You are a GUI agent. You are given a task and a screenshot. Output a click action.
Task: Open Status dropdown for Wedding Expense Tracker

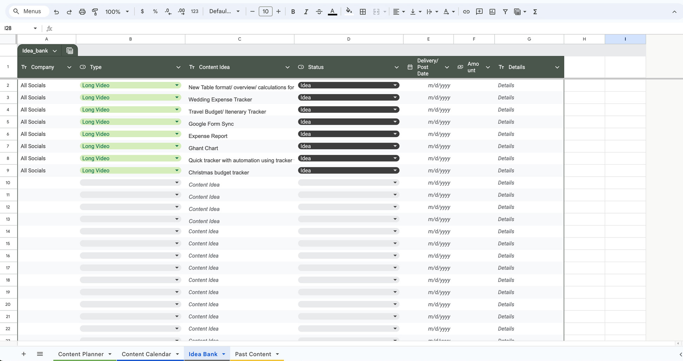coord(395,98)
